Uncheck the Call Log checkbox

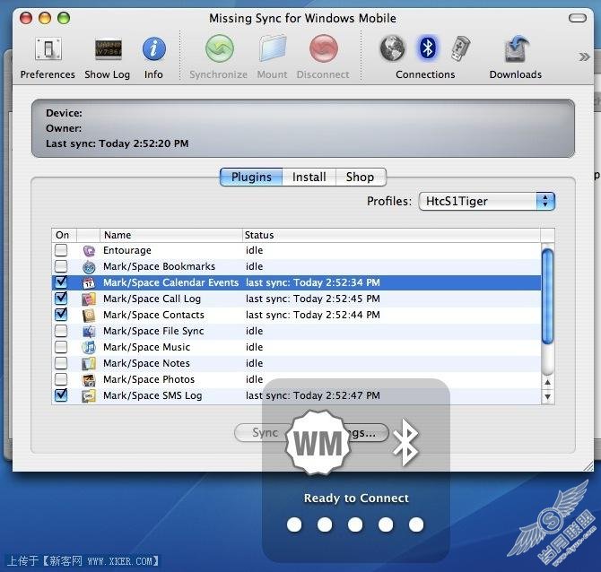tap(61, 298)
